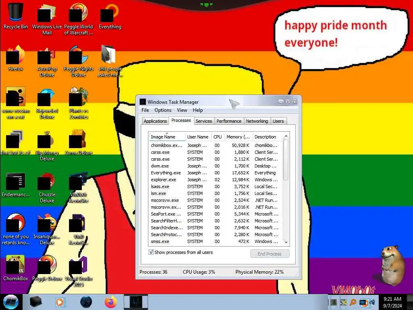Open the View menu in Task Manager
Image resolution: width=413 pixels, height=310 pixels.
182,110
